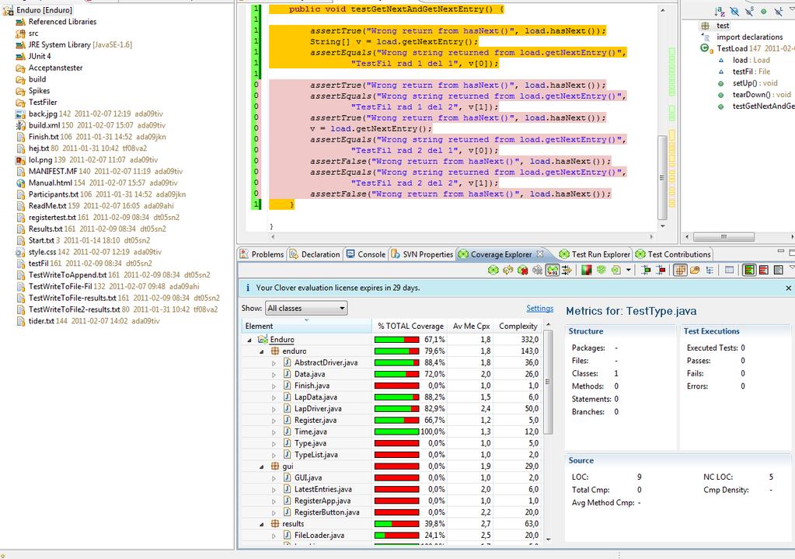Click the build.xml ant file icon
795x559 pixels.
[20, 125]
